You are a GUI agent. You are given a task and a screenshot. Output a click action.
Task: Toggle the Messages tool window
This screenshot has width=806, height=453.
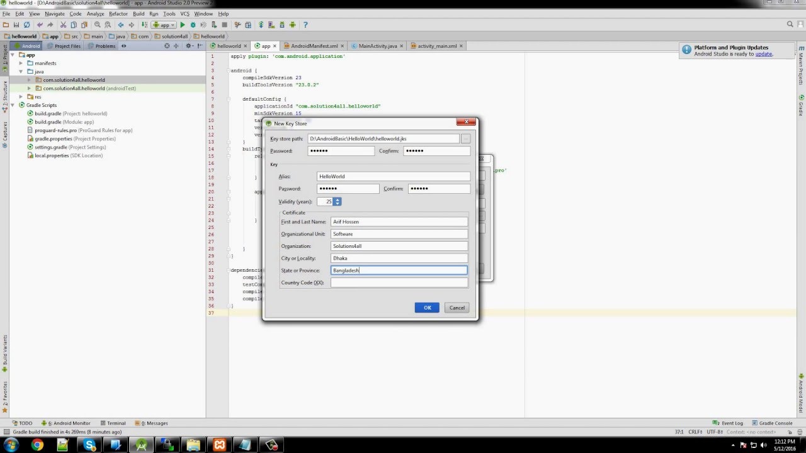click(151, 423)
